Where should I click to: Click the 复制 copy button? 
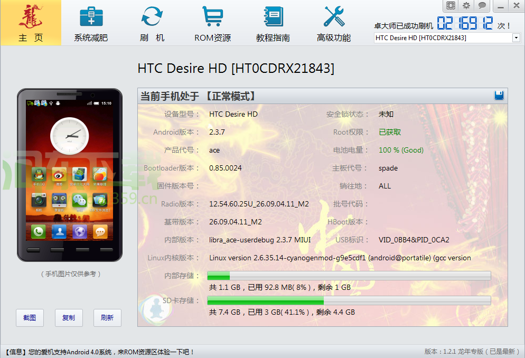tap(69, 318)
